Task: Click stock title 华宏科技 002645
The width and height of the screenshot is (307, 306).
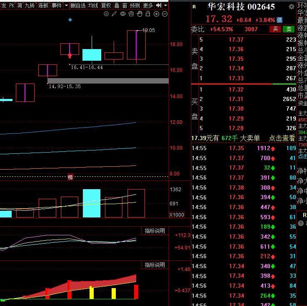Action: 241,7
